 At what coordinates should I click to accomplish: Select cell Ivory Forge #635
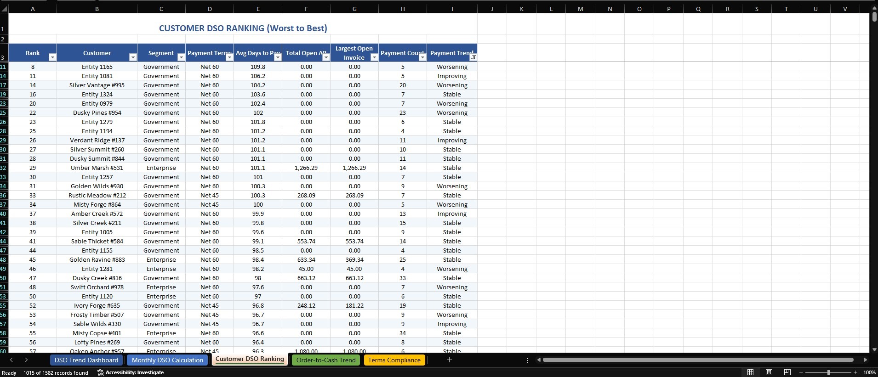pyautogui.click(x=97, y=305)
